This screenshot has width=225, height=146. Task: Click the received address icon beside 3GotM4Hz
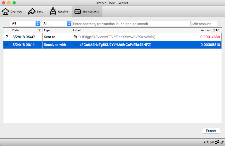[x=76, y=44]
